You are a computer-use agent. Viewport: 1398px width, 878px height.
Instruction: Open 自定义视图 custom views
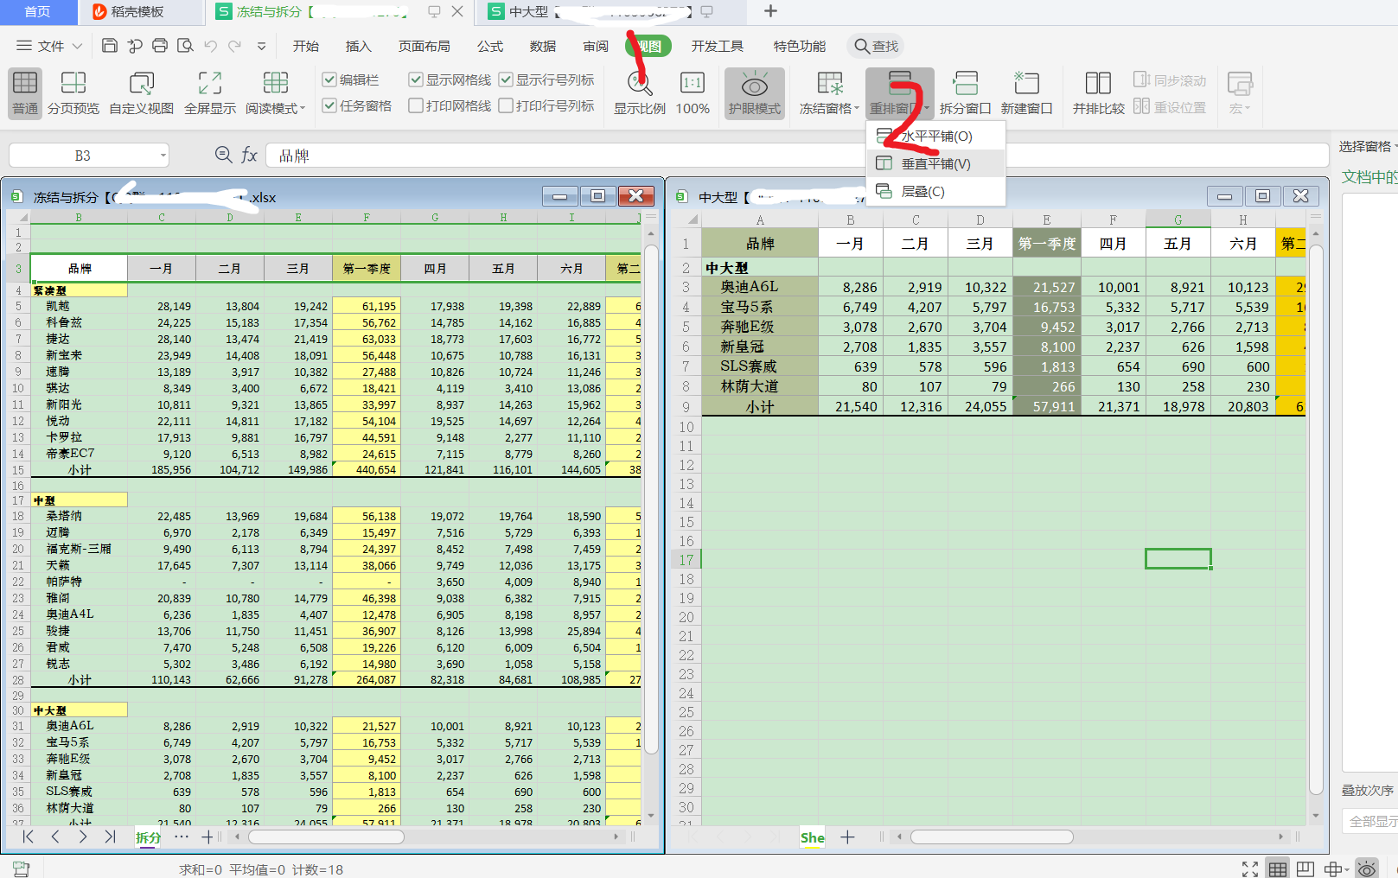(142, 92)
